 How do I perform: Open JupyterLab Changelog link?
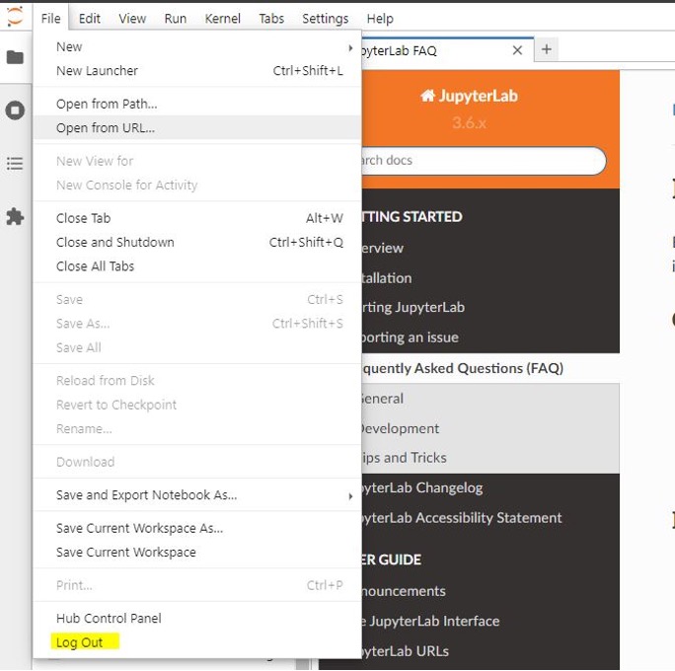pos(422,487)
